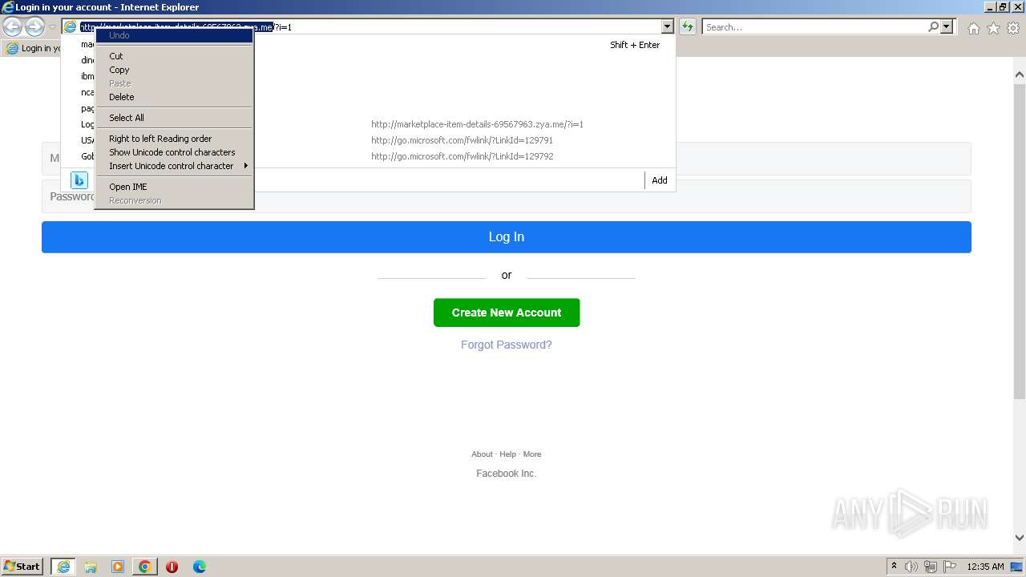The width and height of the screenshot is (1026, 577).
Task: Open the Home page icon
Action: click(973, 28)
